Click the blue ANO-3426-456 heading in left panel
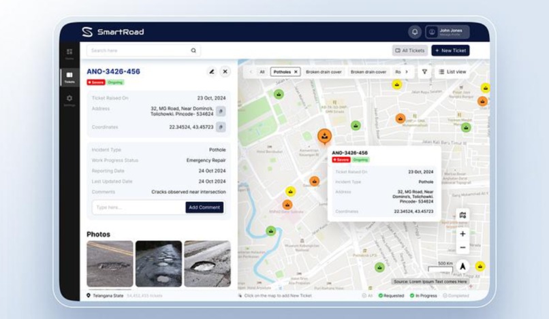 click(114, 71)
